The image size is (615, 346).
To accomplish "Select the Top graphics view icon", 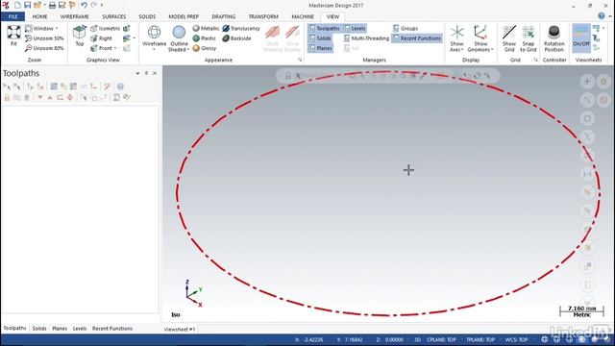I will tap(80, 32).
